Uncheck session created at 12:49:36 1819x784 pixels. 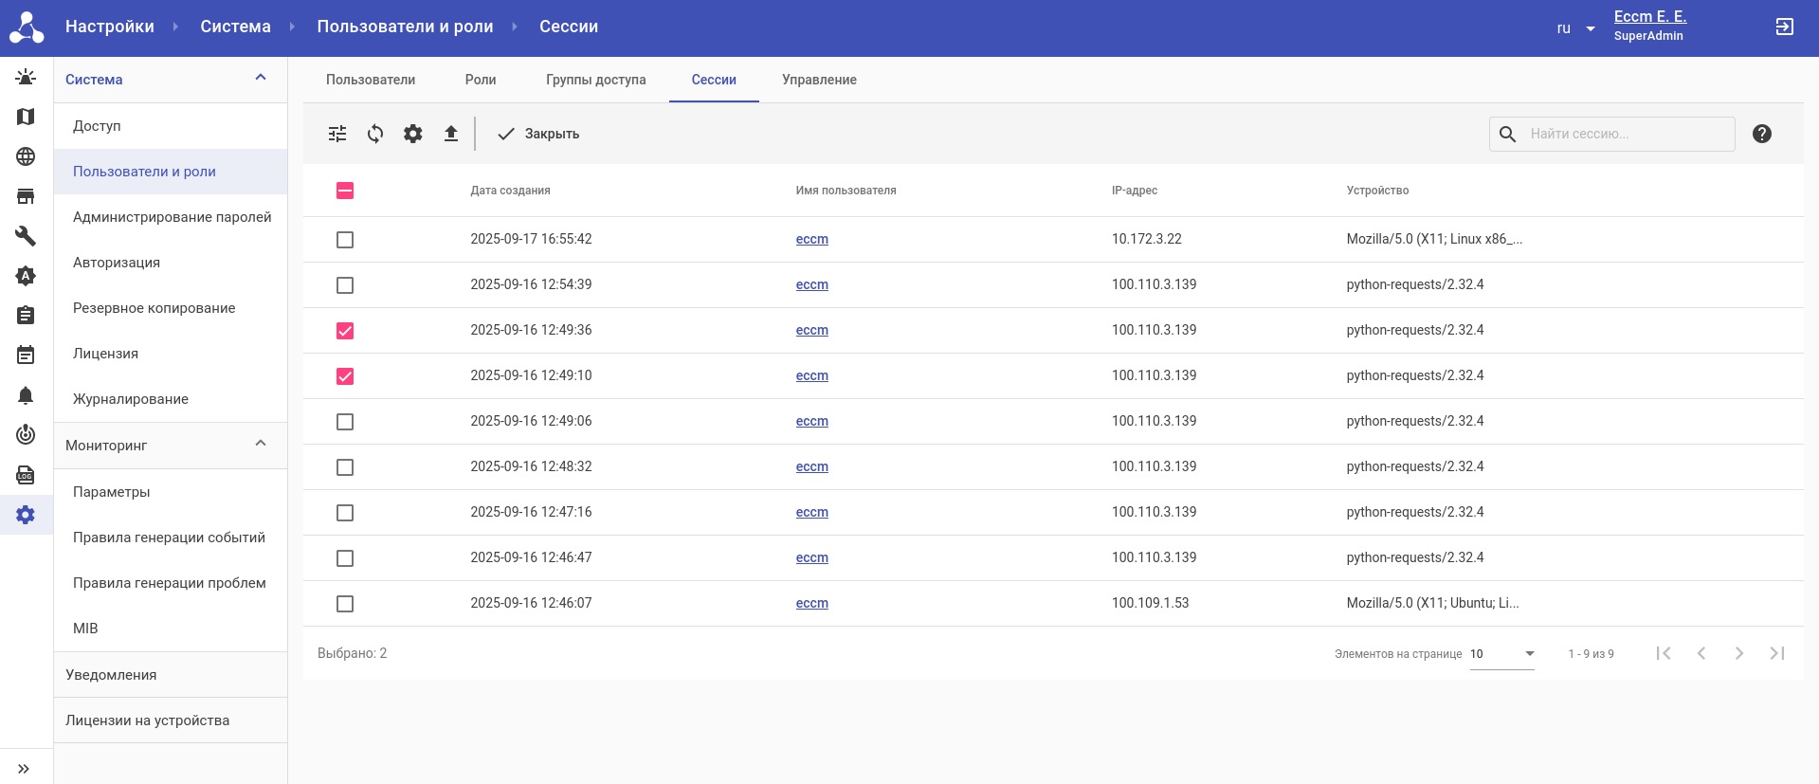point(345,331)
